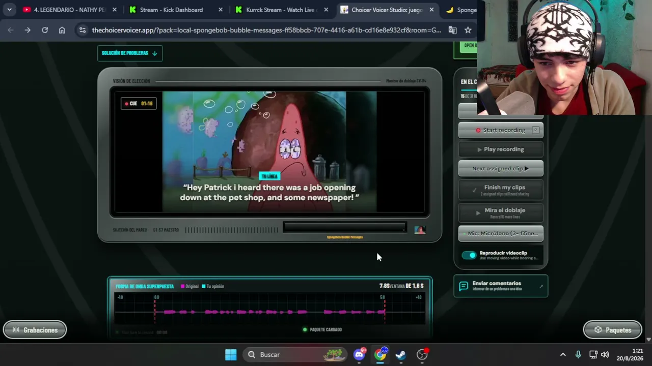Bookmark this page with the star
This screenshot has width=652, height=366.
(x=468, y=30)
